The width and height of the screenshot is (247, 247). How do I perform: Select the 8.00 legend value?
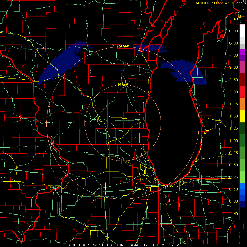pyautogui.click(x=234, y=31)
